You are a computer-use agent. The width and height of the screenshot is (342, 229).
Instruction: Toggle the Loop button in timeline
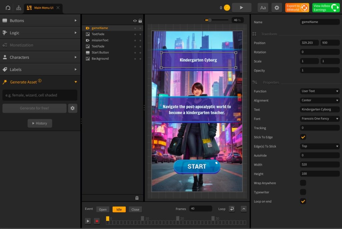coord(231,209)
